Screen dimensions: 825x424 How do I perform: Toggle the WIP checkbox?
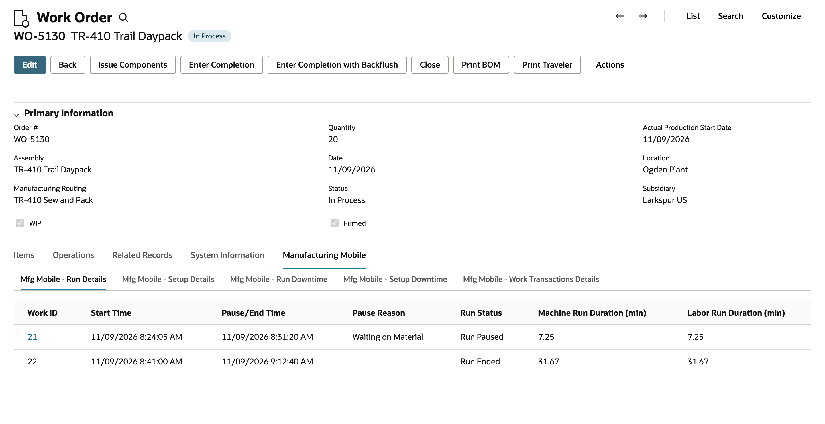click(20, 223)
